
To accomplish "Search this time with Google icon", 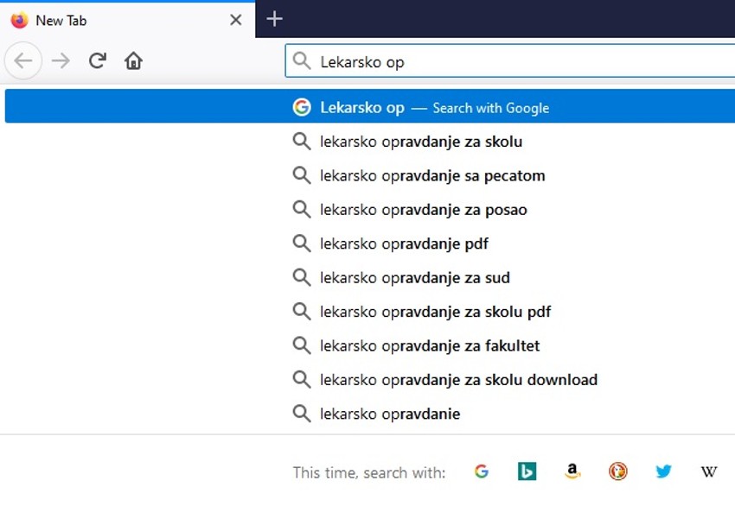I will point(482,471).
